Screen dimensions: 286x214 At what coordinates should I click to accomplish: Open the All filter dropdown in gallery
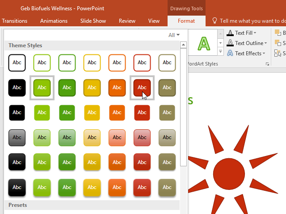[174, 35]
